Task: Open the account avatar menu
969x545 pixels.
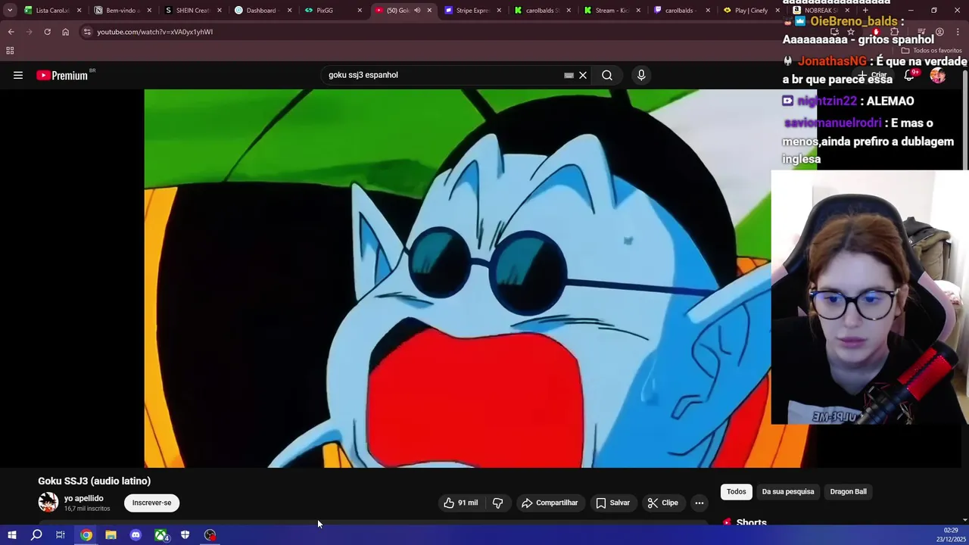Action: click(x=938, y=75)
